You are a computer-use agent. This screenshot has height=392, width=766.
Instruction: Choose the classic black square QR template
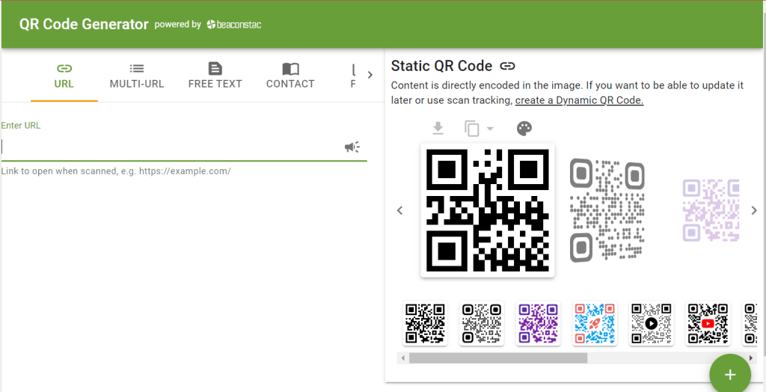425,324
